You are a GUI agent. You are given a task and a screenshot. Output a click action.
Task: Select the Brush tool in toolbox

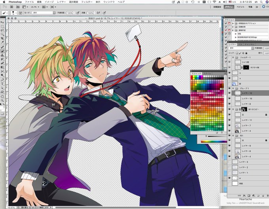point(2,51)
